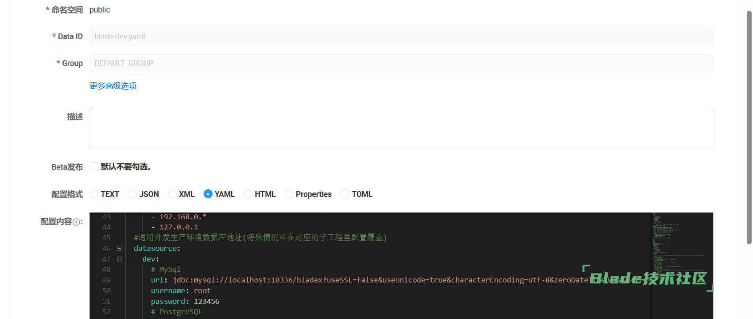The width and height of the screenshot is (753, 319).
Task: Choose XML as config format
Action: (x=172, y=194)
